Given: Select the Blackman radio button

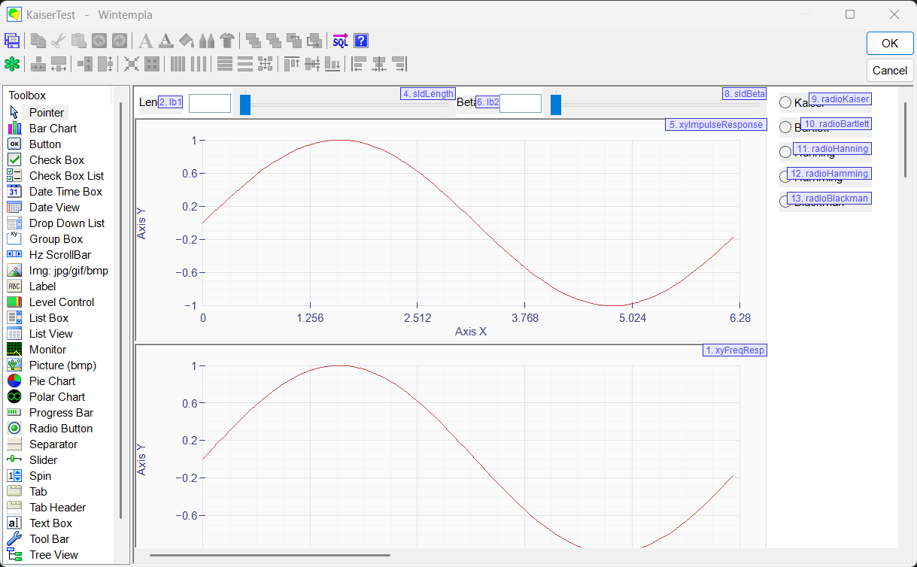Looking at the screenshot, I should (785, 202).
